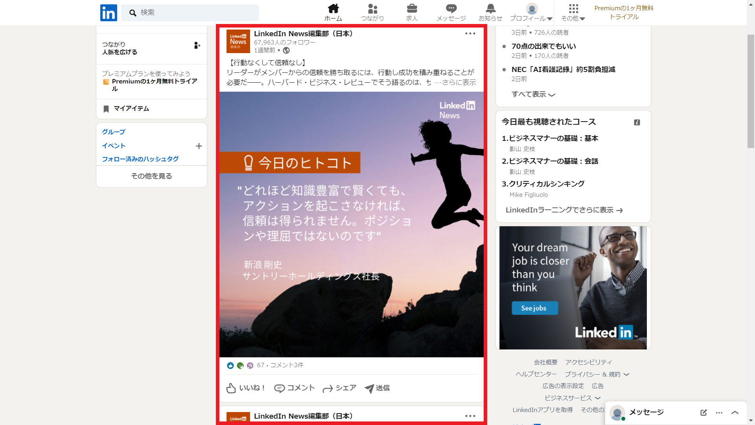Click the いいね！ like button
Screen dimensions: 755x425
[x=246, y=388]
